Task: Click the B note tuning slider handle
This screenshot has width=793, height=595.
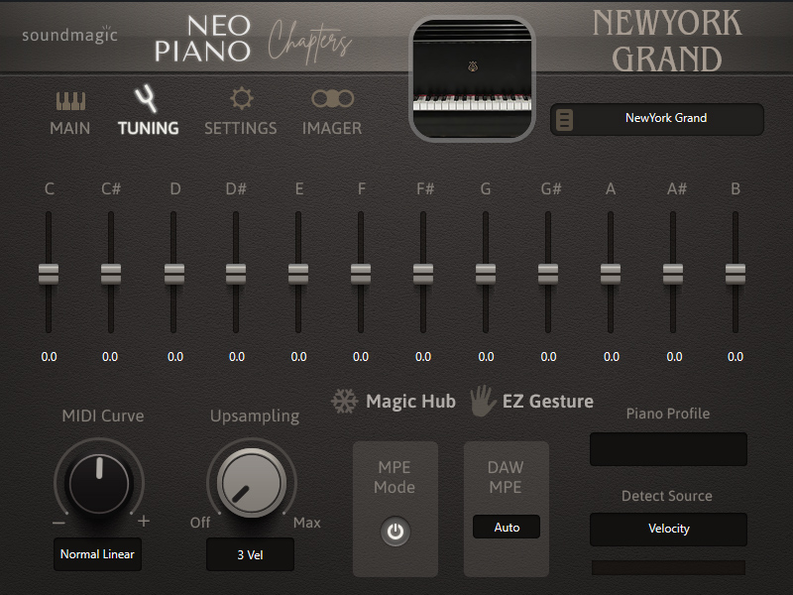Action: pos(736,274)
